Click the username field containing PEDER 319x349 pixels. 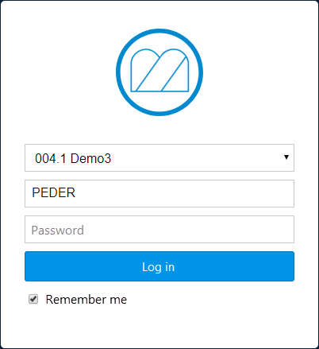pos(159,193)
